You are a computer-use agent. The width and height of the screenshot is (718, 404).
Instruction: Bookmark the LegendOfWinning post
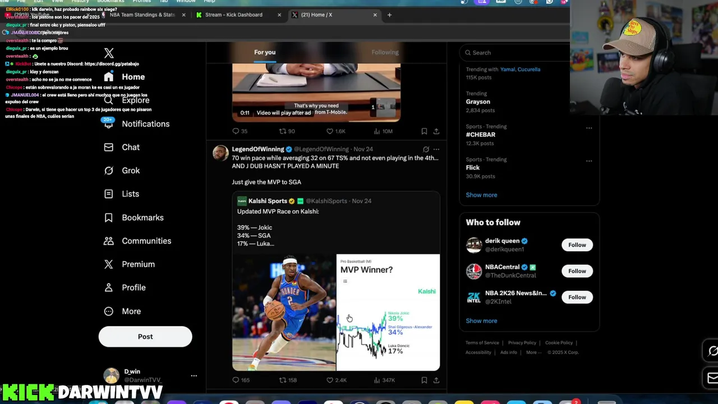coord(424,380)
